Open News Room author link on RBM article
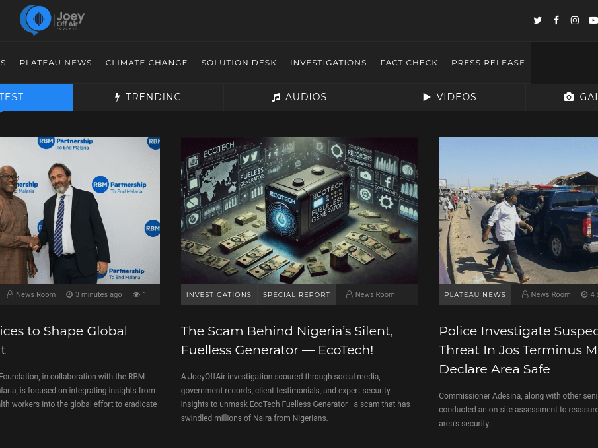Screen dimensions: 598x448 click(36, 294)
